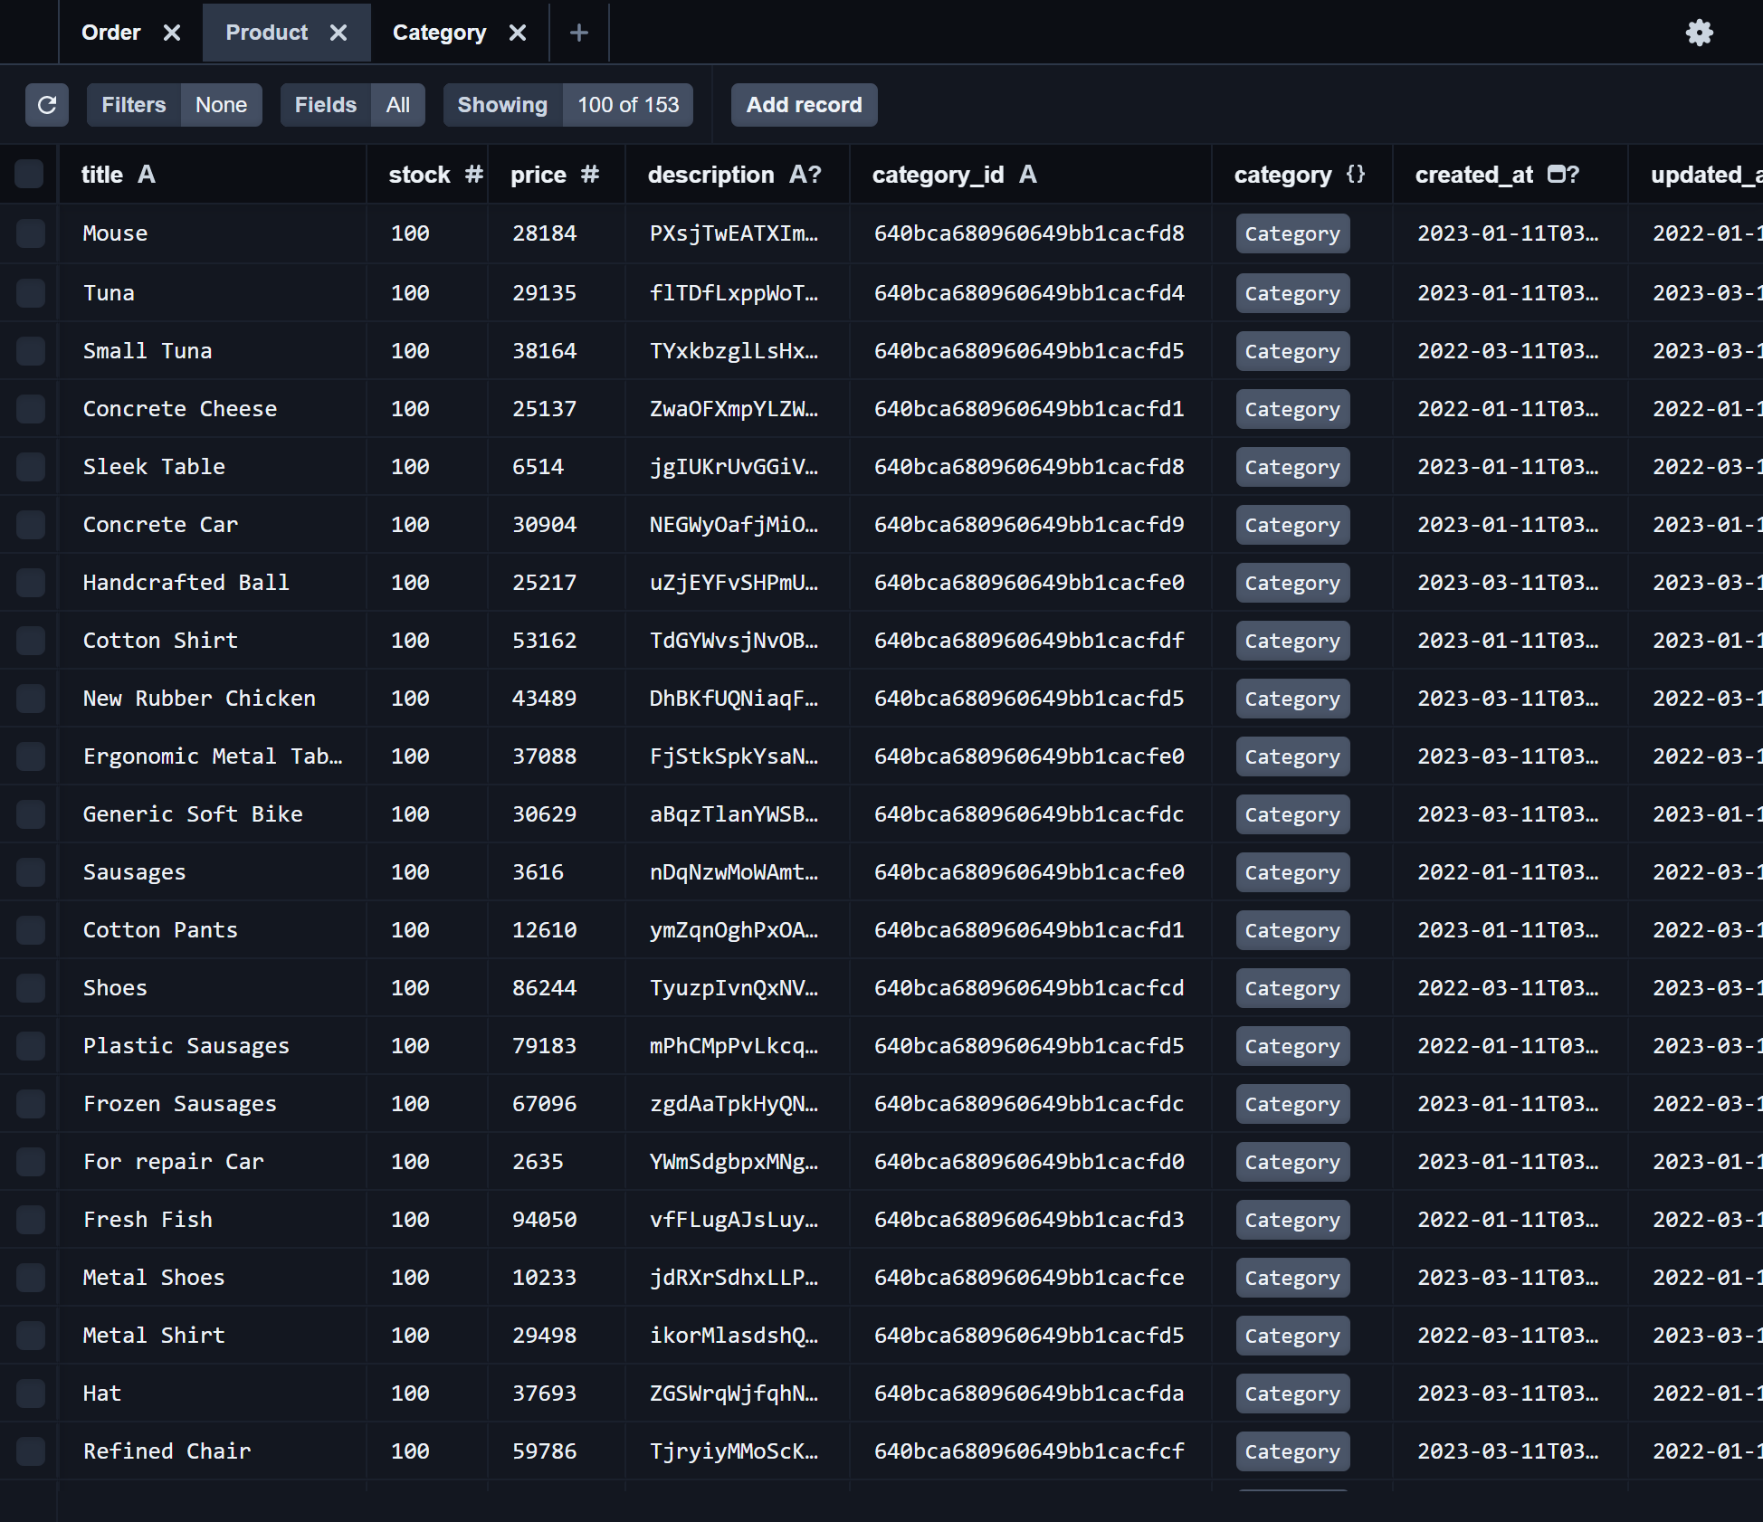Switch to the Order tab

click(111, 33)
